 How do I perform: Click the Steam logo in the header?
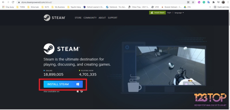(54, 18)
